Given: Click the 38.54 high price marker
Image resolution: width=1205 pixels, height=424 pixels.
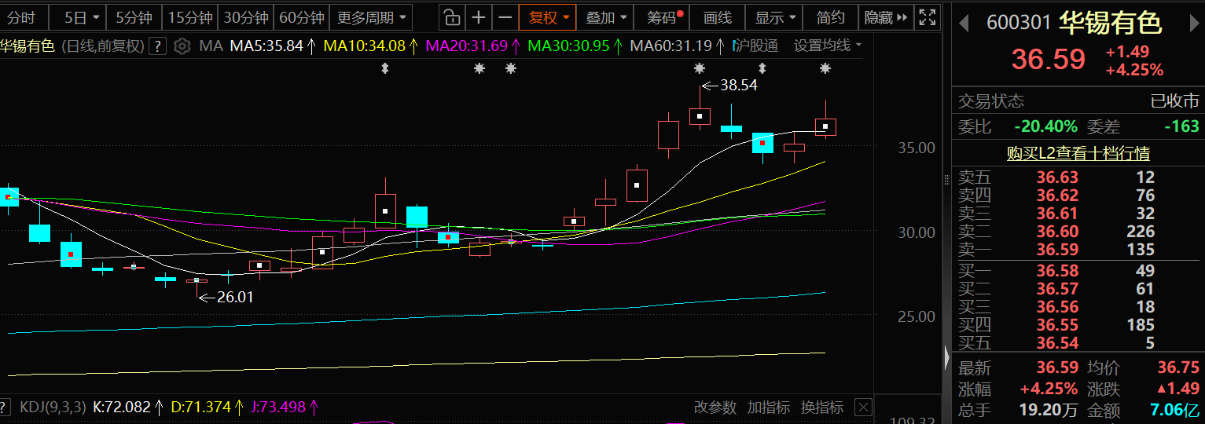Looking at the screenshot, I should click(x=737, y=86).
